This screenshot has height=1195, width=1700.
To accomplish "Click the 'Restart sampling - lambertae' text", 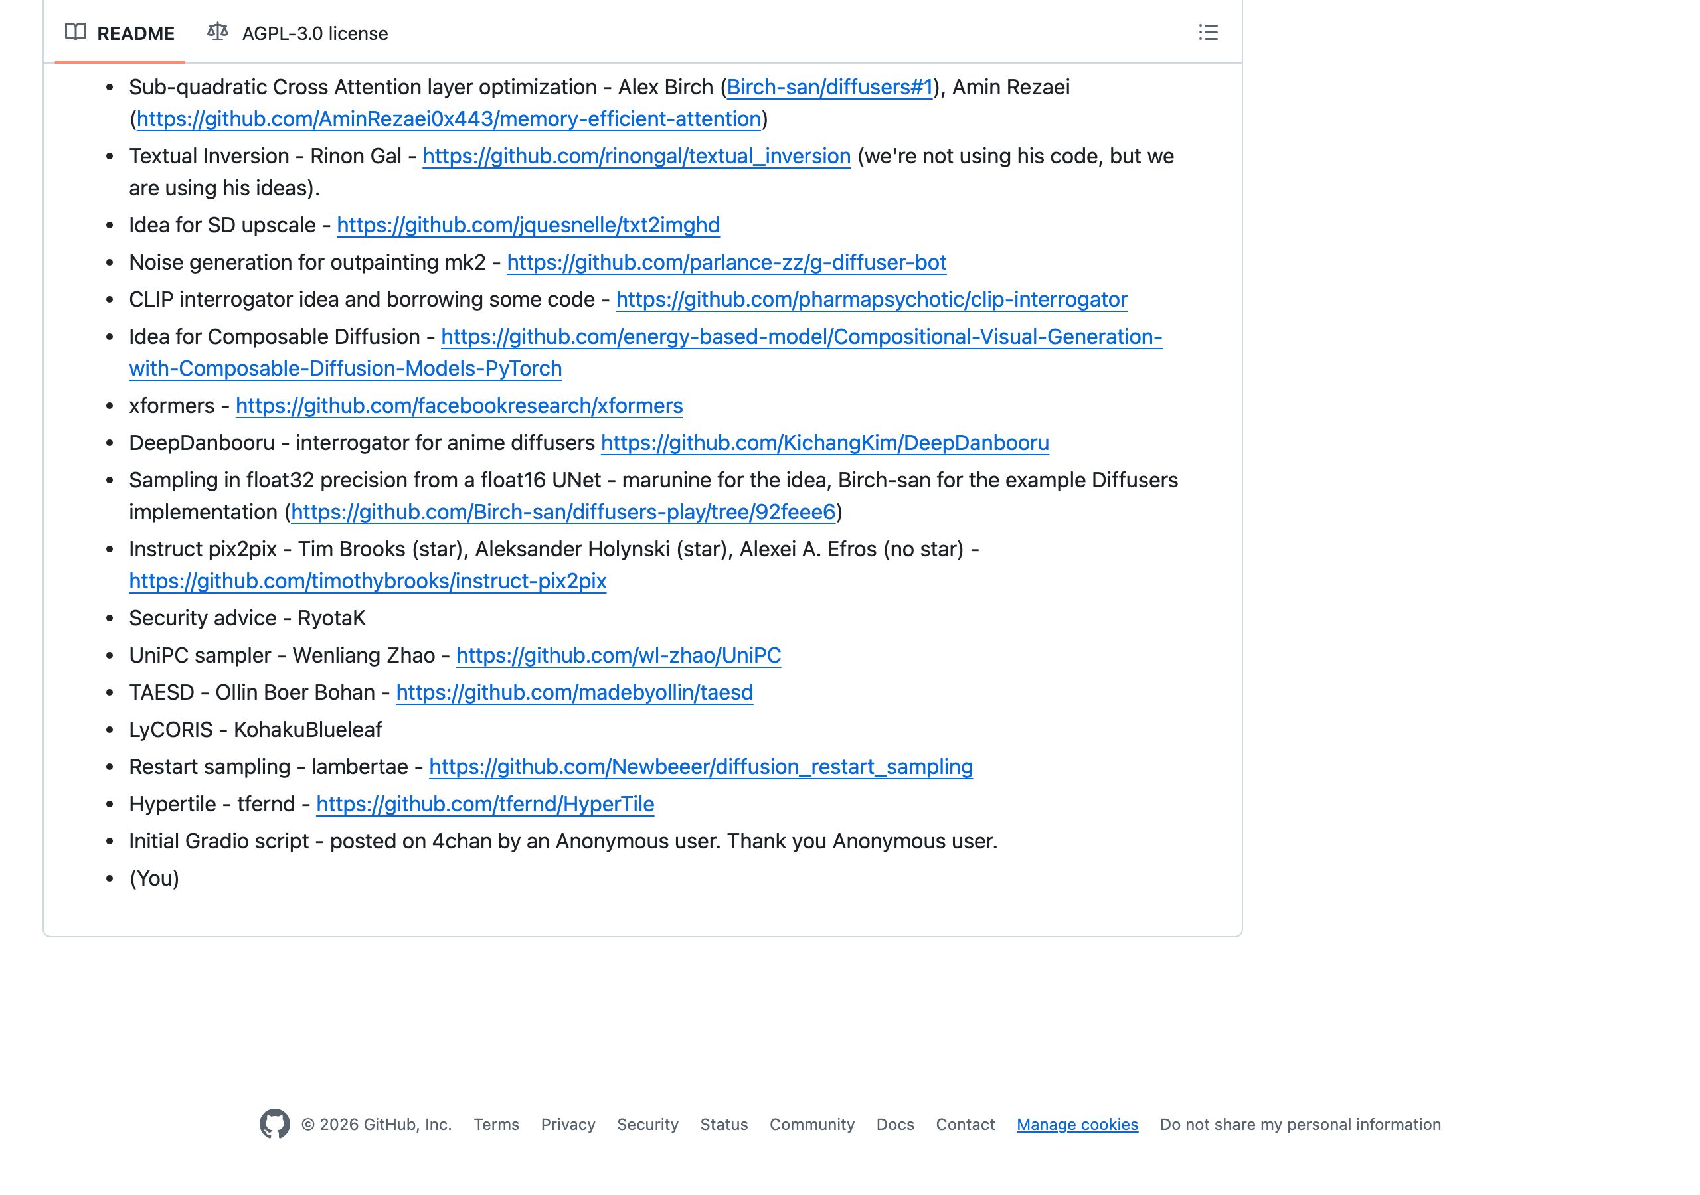I will click(269, 767).
